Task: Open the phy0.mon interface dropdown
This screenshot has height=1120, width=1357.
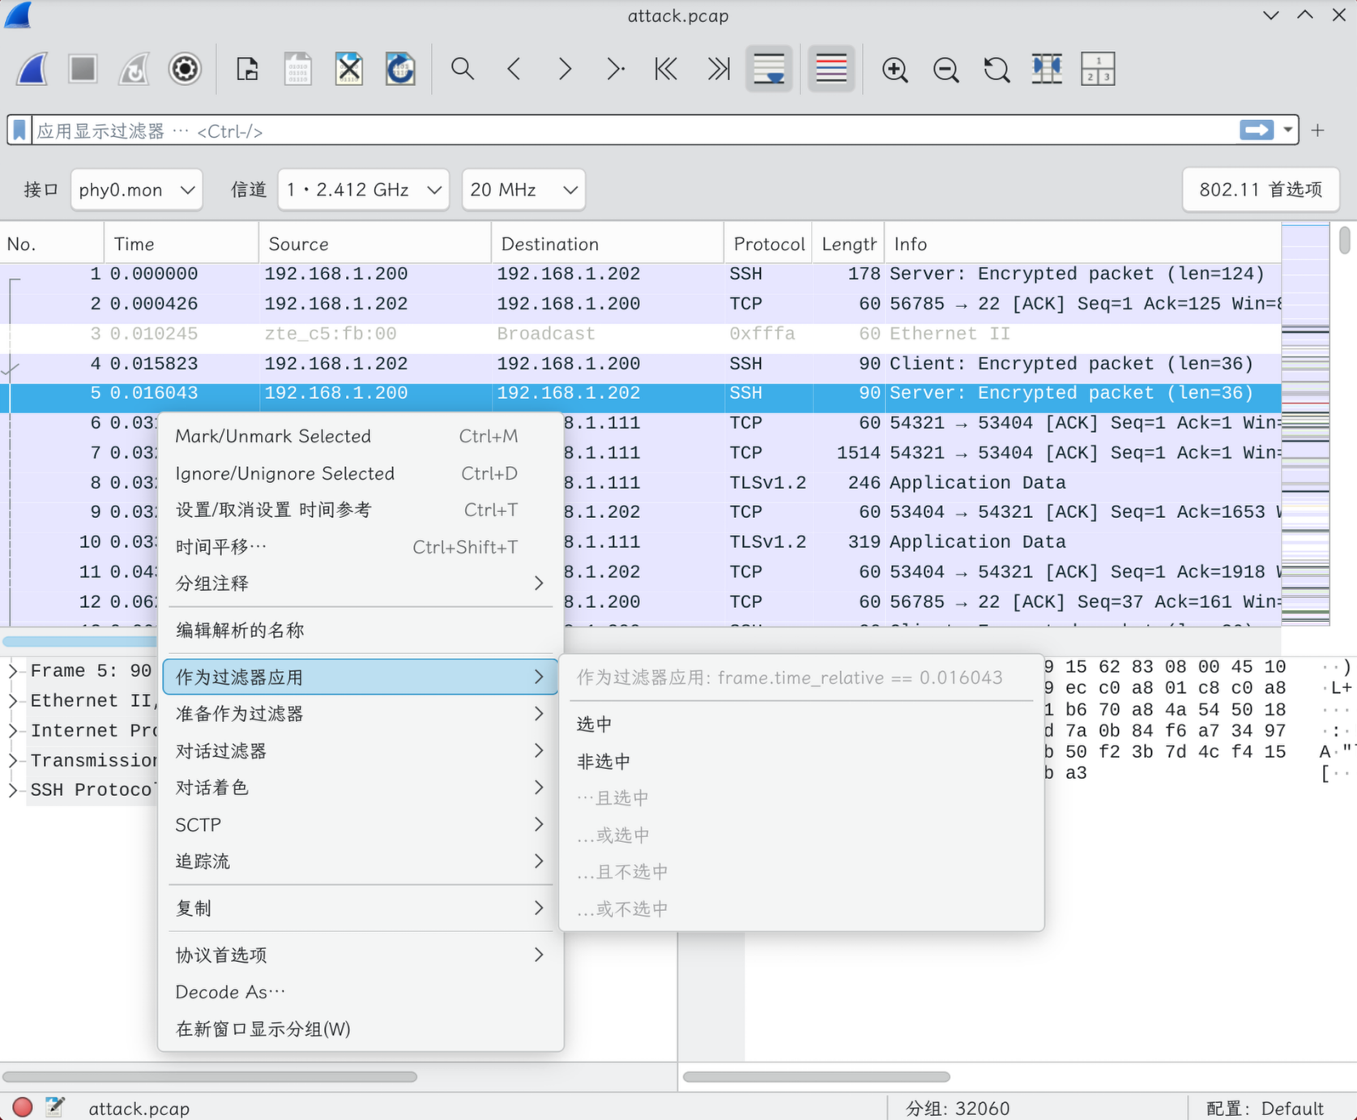Action: [x=136, y=190]
